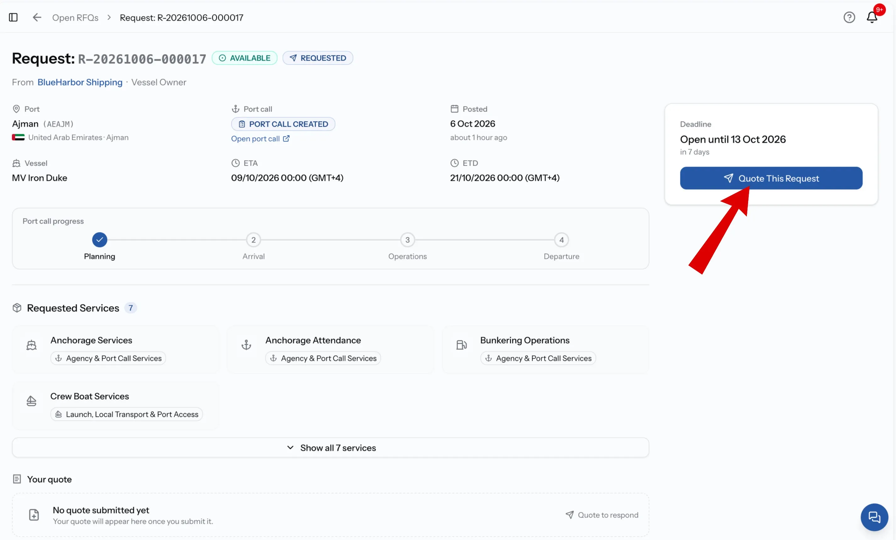The width and height of the screenshot is (896, 540).
Task: Click the deadline Open until 13 Oct 2026
Action: pyautogui.click(x=733, y=139)
